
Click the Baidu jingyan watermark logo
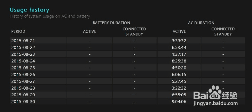point(215,95)
